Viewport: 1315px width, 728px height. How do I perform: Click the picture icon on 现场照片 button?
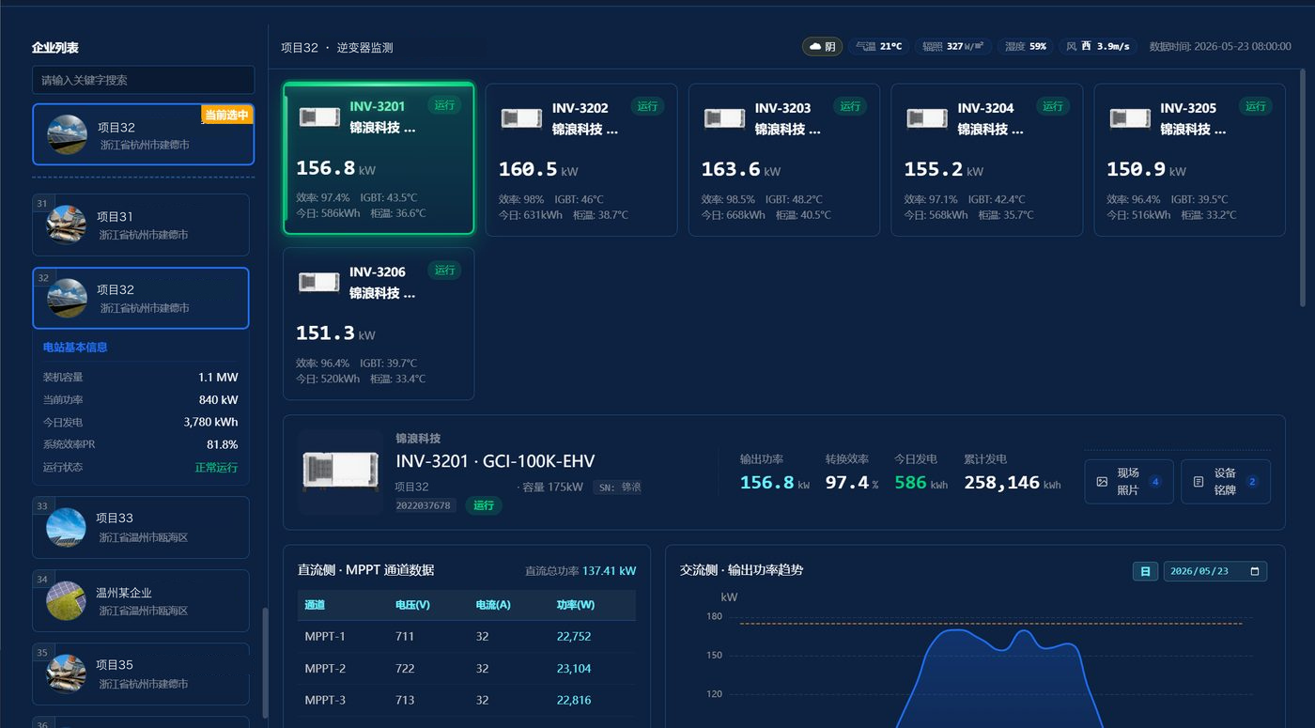coord(1103,482)
